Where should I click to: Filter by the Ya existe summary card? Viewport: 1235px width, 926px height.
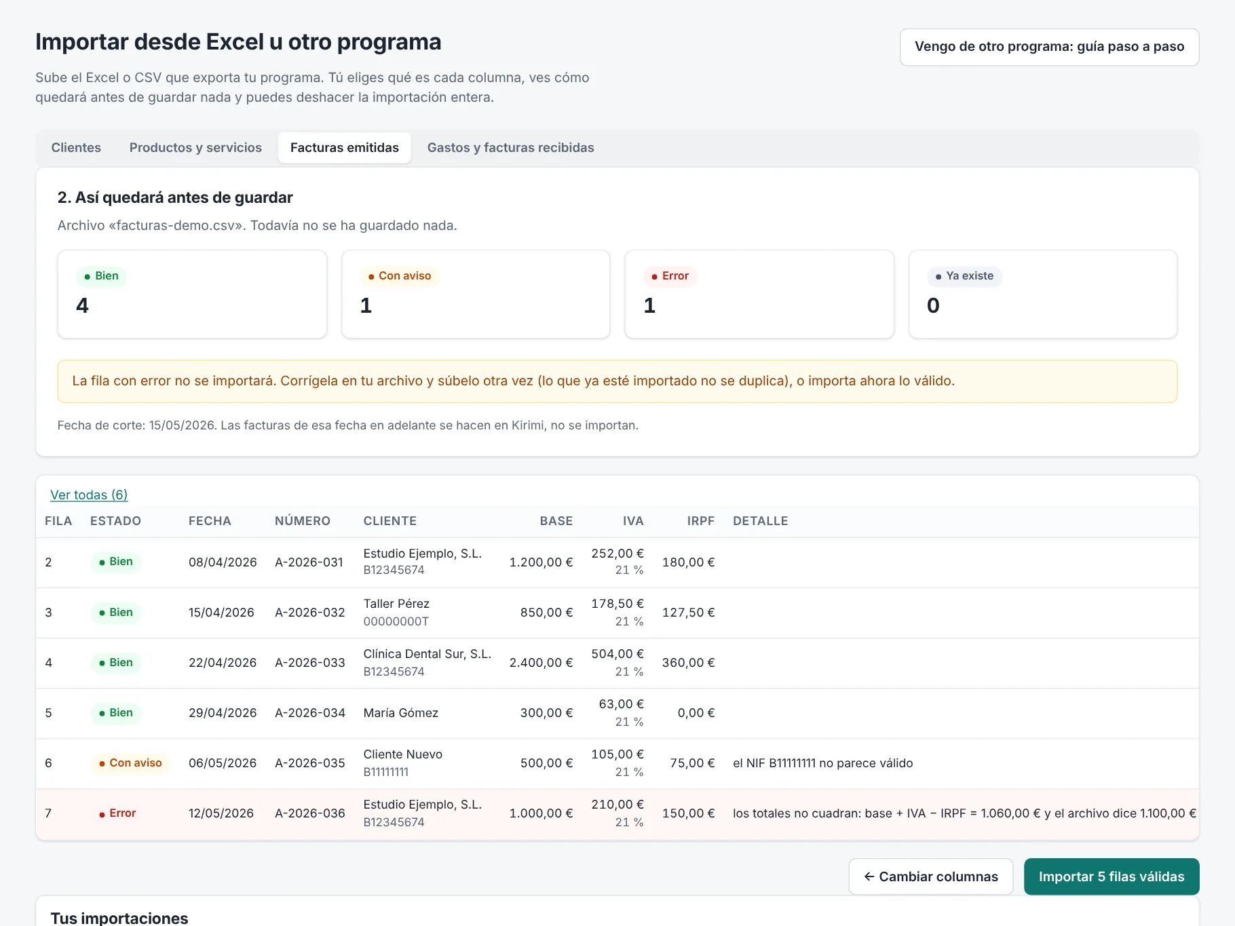tap(1043, 294)
